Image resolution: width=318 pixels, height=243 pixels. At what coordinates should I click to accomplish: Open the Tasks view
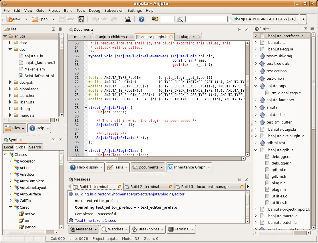[117, 167]
